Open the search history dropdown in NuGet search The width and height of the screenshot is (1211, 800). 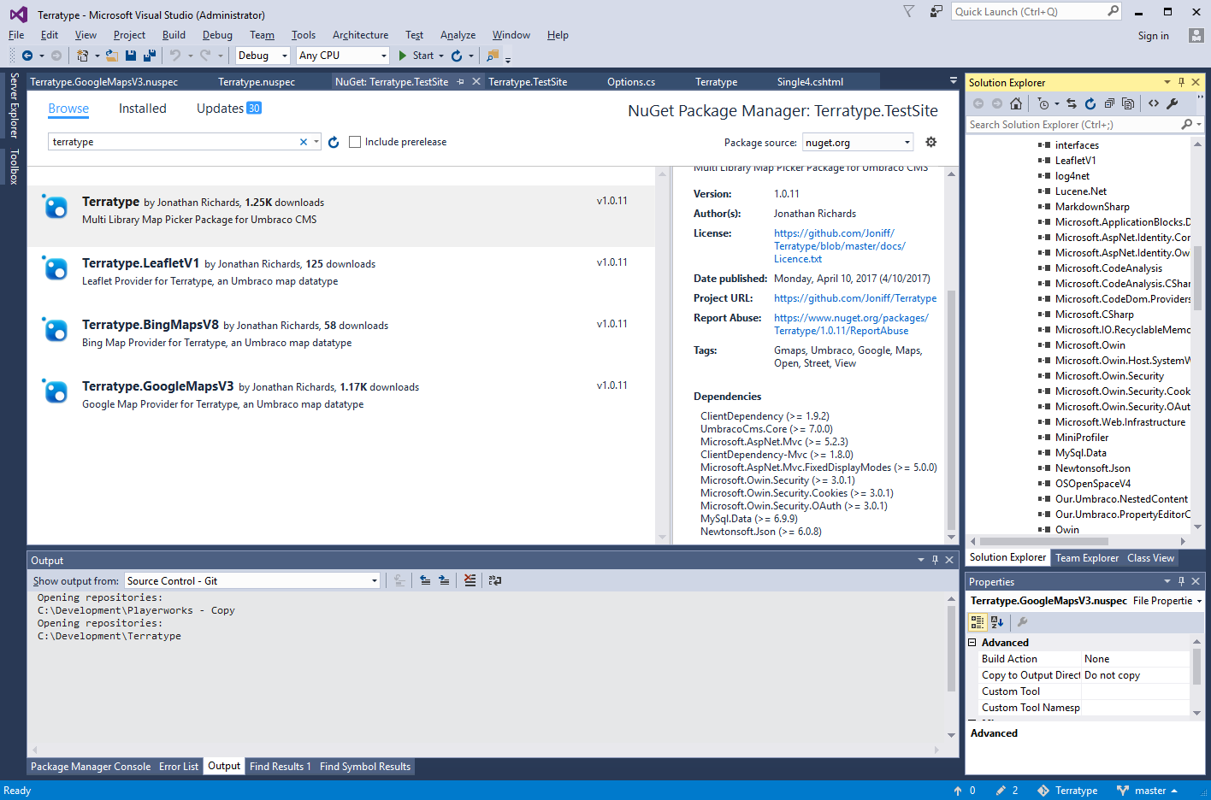coord(316,142)
